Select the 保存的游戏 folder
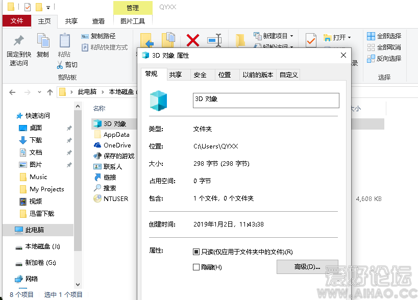Viewport: 418px width, 300px height. pyautogui.click(x=114, y=156)
